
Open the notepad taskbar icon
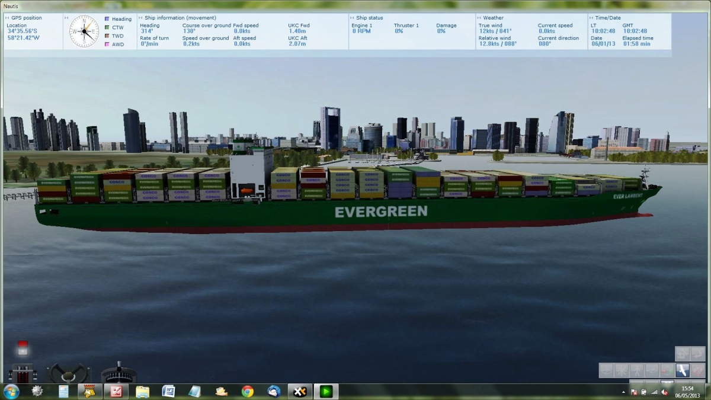point(195,391)
